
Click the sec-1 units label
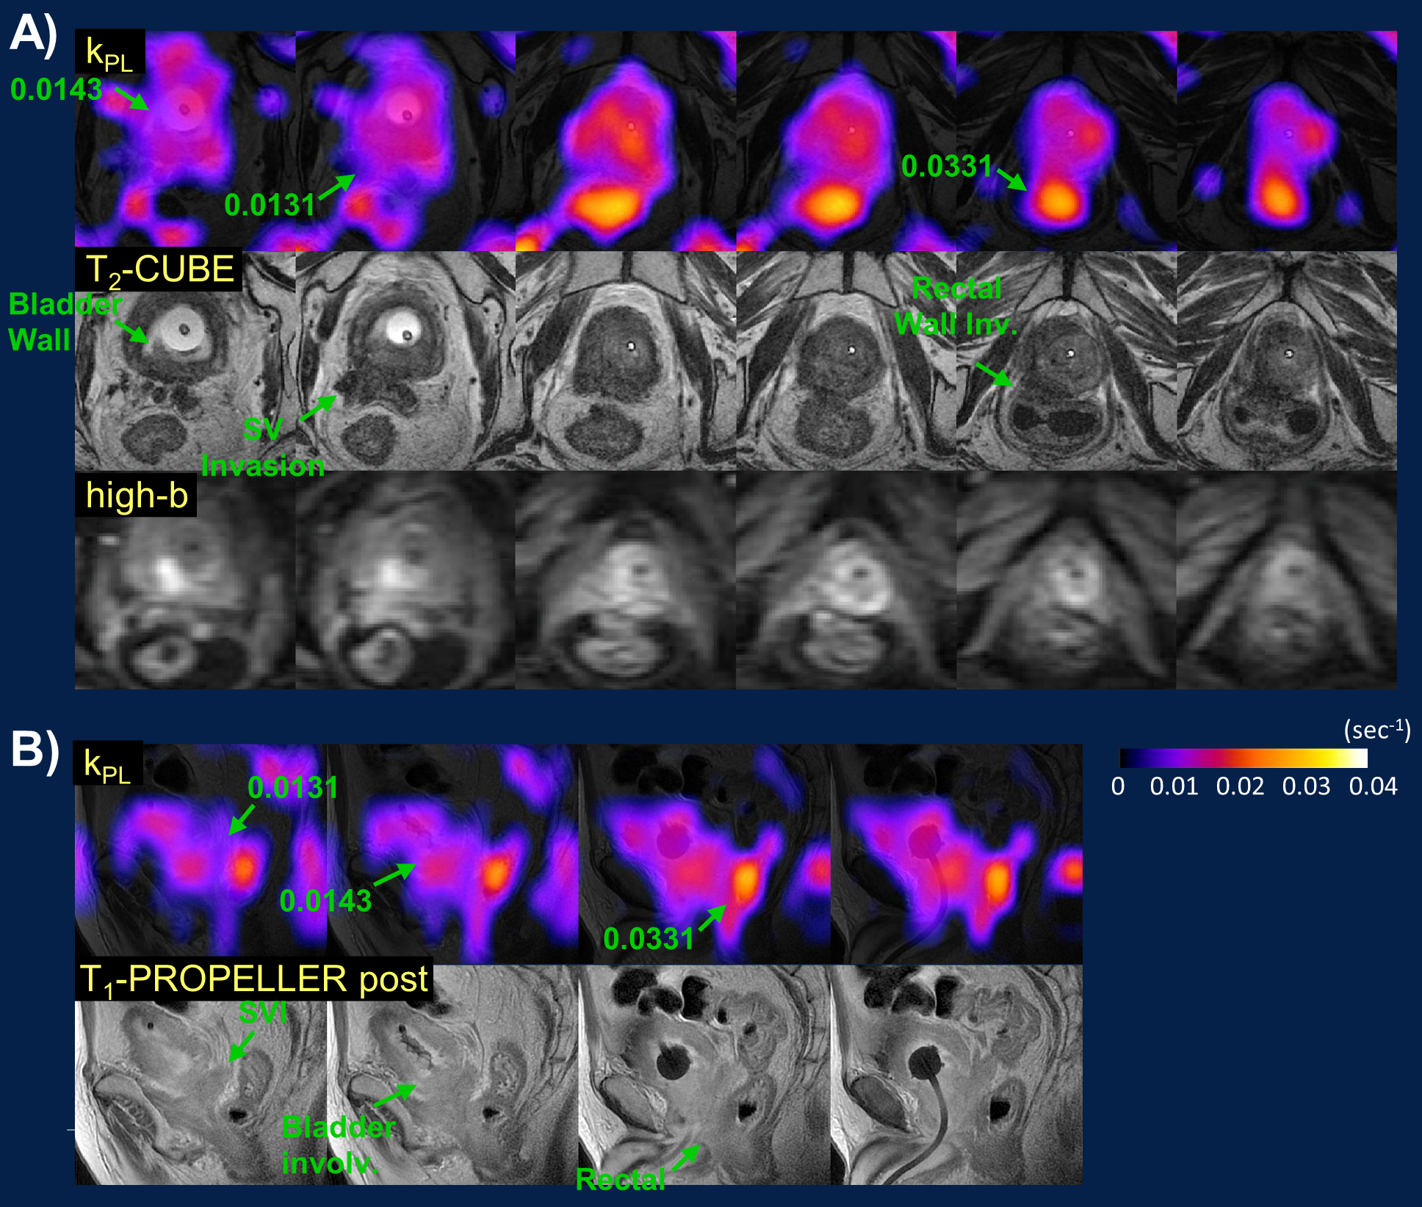point(1376,730)
